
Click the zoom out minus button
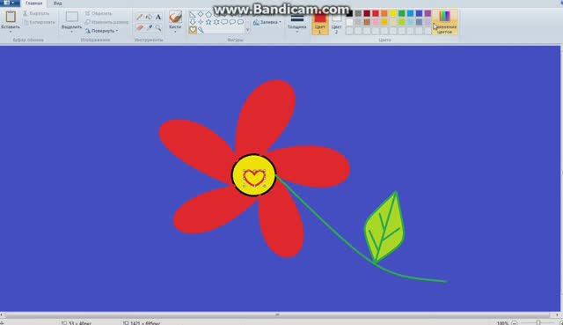(x=514, y=323)
